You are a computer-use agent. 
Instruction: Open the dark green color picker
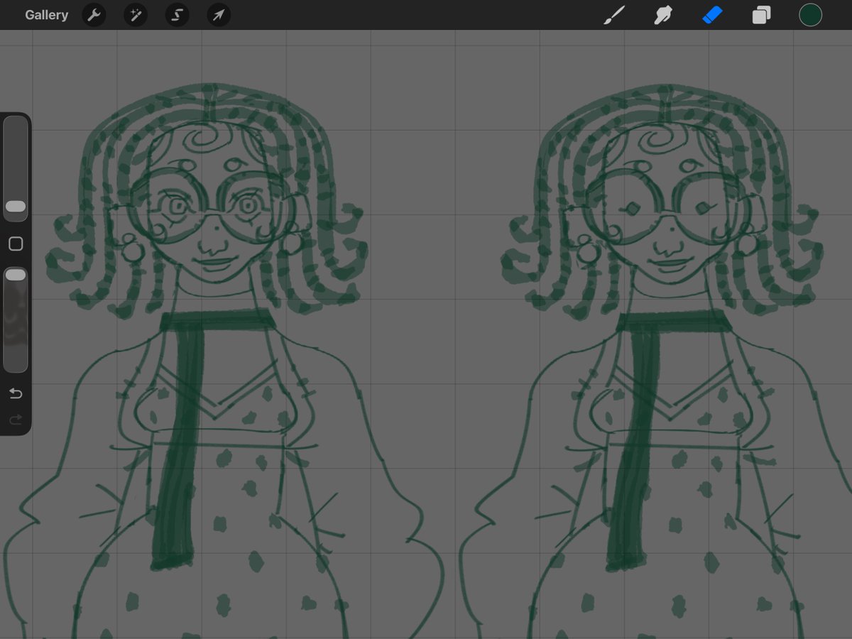tap(810, 15)
